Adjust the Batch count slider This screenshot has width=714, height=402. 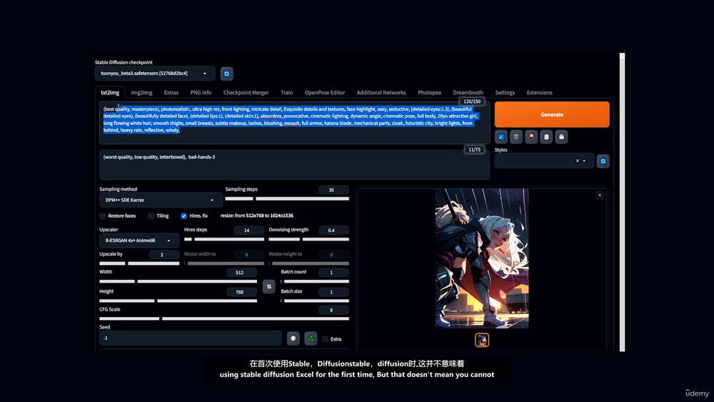[315, 281]
